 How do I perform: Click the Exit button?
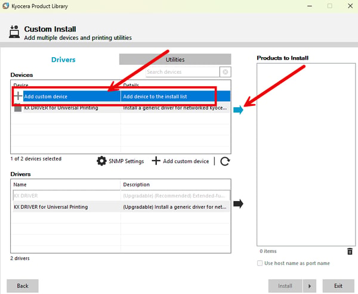coord(338,286)
